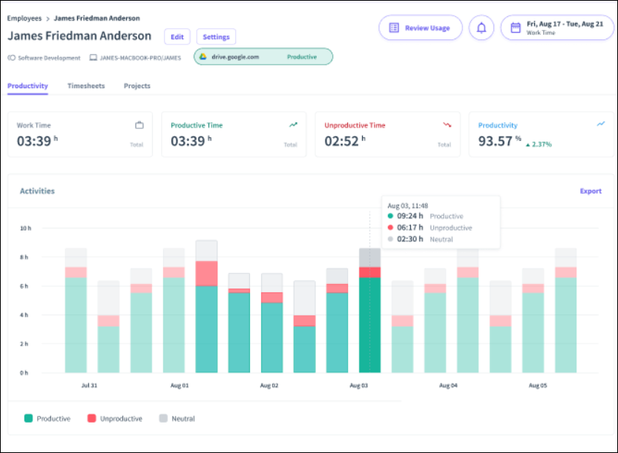Click the notification bell icon
Screen dimensions: 618x453
click(x=481, y=28)
